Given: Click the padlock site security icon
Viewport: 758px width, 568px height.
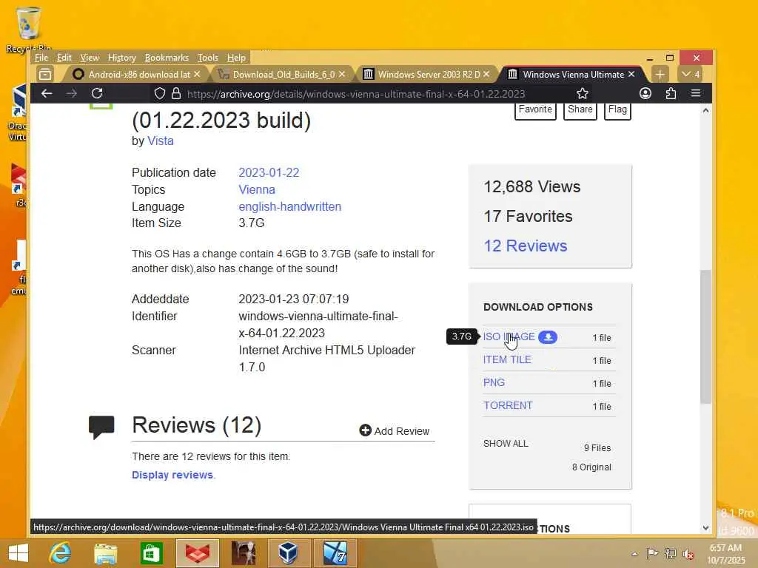Looking at the screenshot, I should (176, 93).
